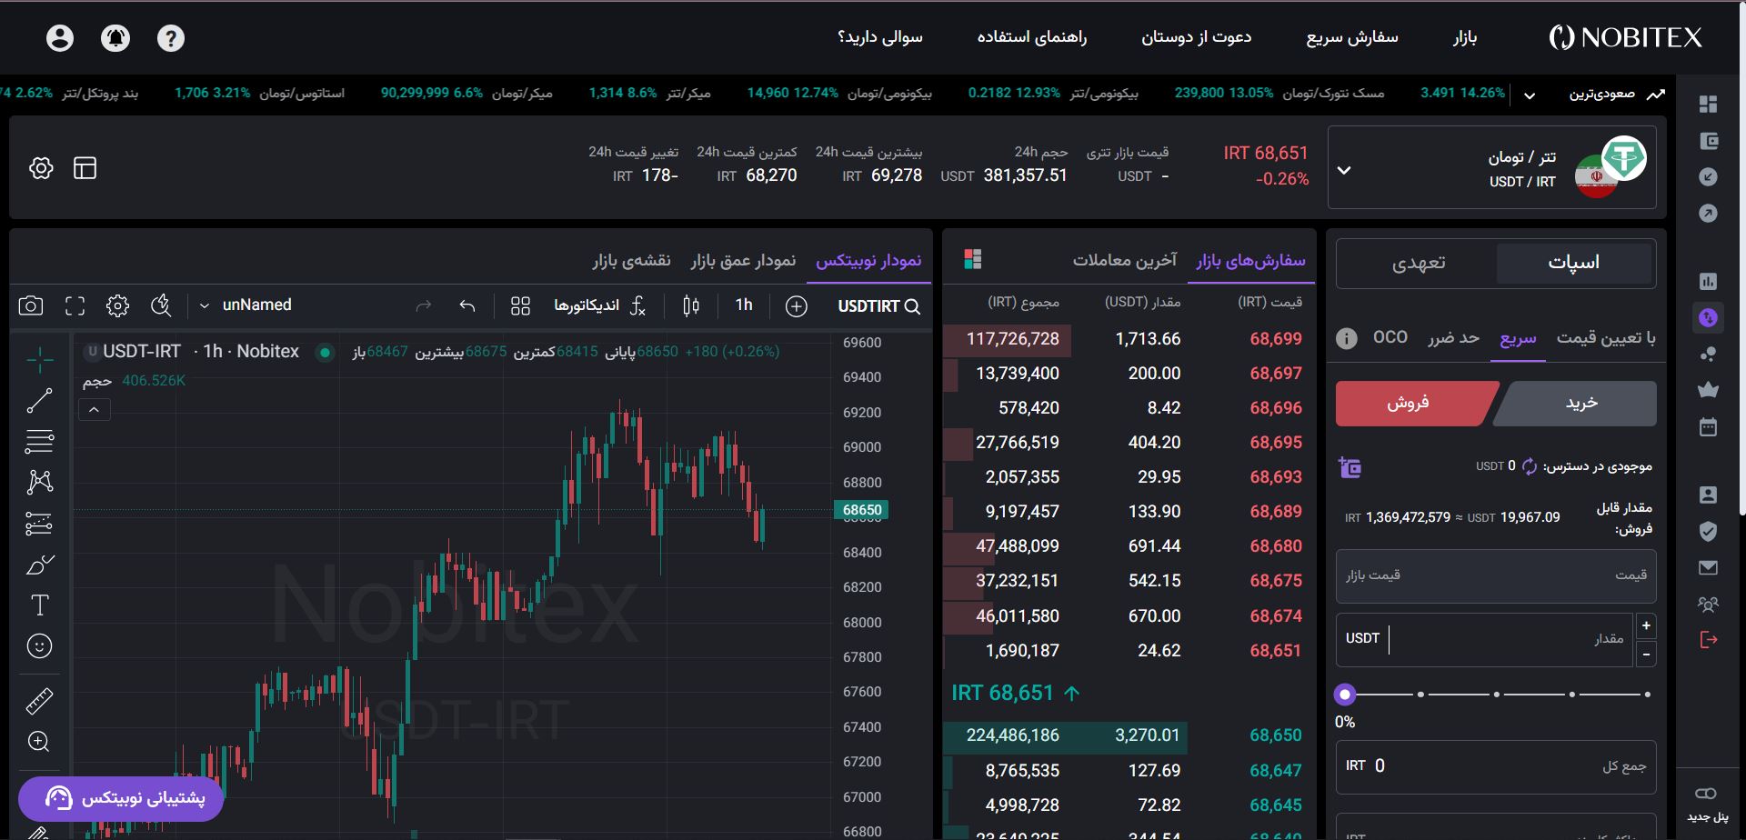This screenshot has height=840, width=1746.
Task: Open the راهنمای استفاده nav link
Action: tap(1032, 37)
